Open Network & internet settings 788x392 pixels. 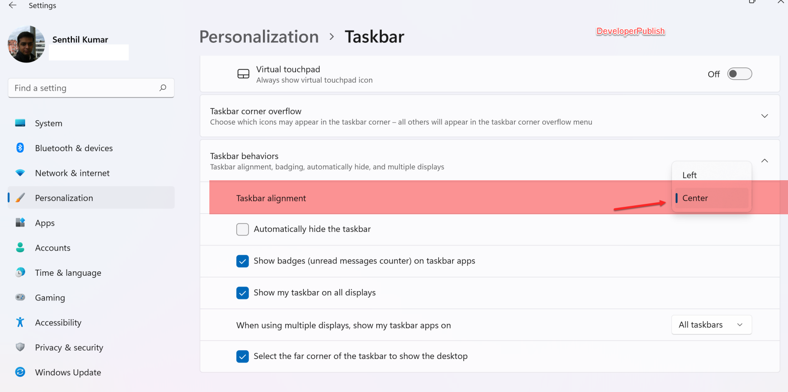coord(72,173)
